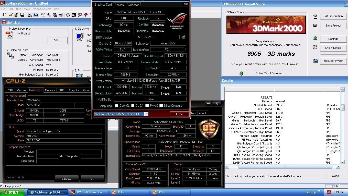This screenshot has height=196, width=348.
Task: Switch to the GPU-Z Validation tab
Action: (133, 5)
